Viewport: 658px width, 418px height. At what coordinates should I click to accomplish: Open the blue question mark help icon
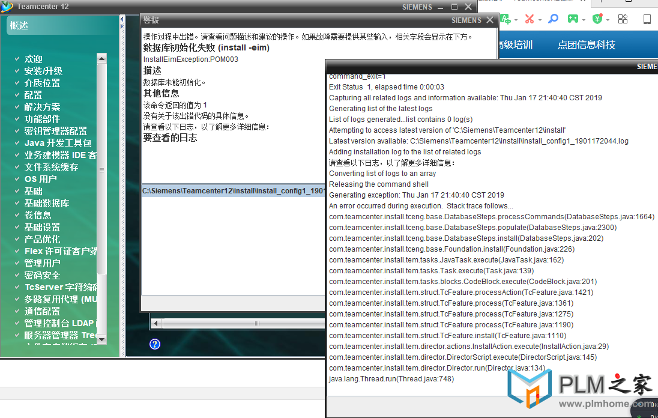click(155, 344)
